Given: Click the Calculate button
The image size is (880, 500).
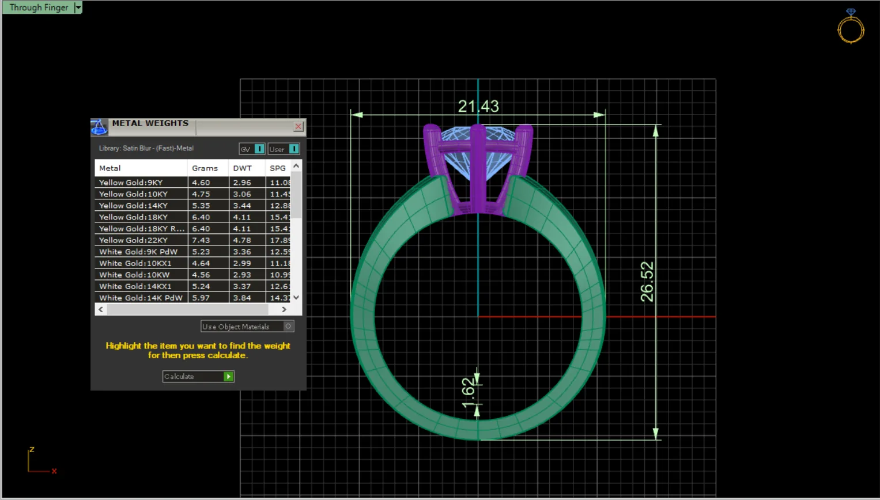Looking at the screenshot, I should [198, 377].
